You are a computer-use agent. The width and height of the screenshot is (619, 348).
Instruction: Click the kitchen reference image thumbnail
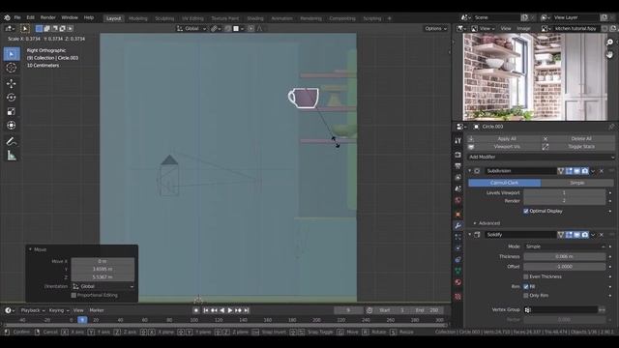pyautogui.click(x=535, y=77)
